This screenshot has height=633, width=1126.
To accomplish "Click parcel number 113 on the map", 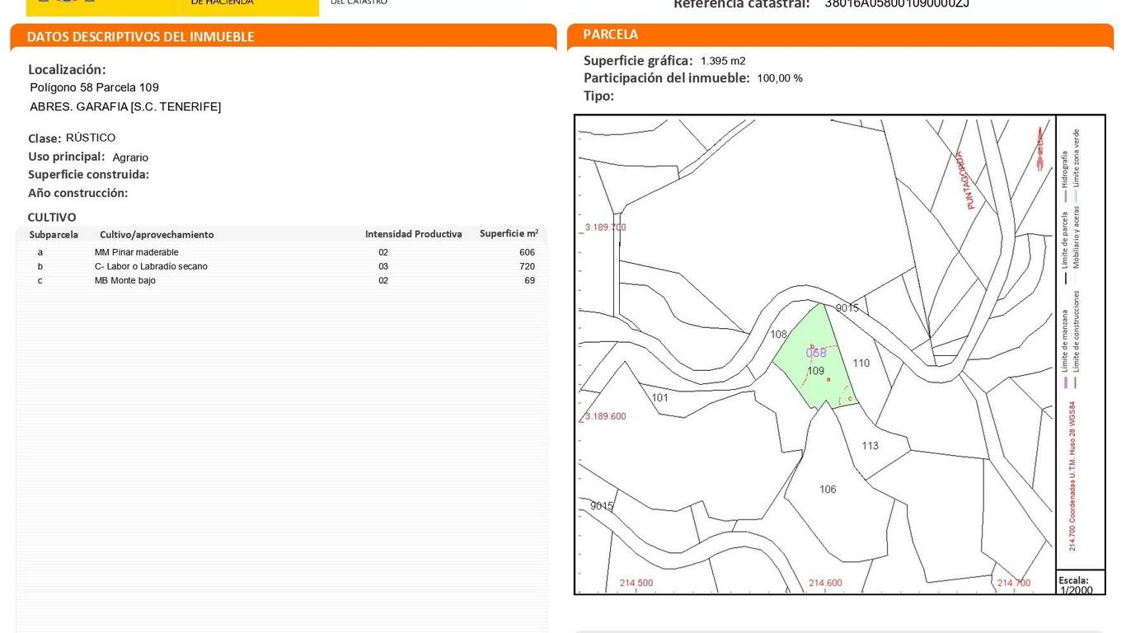I will 870,446.
